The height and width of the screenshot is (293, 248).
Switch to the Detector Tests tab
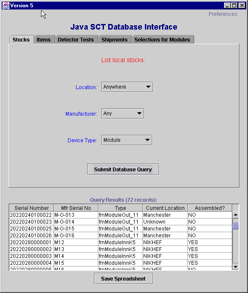click(x=76, y=39)
